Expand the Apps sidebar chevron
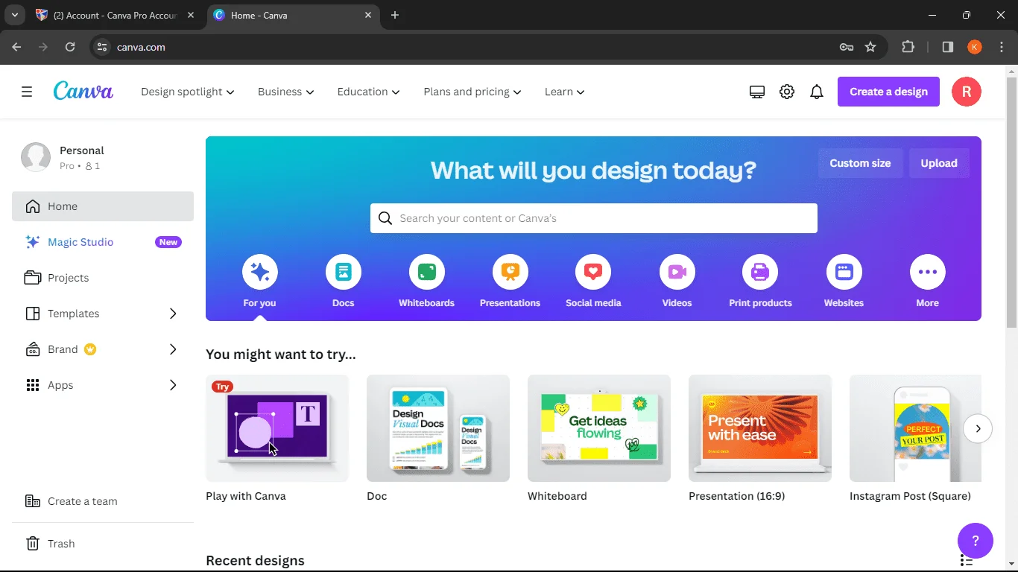Viewport: 1018px width, 572px height. pos(173,385)
